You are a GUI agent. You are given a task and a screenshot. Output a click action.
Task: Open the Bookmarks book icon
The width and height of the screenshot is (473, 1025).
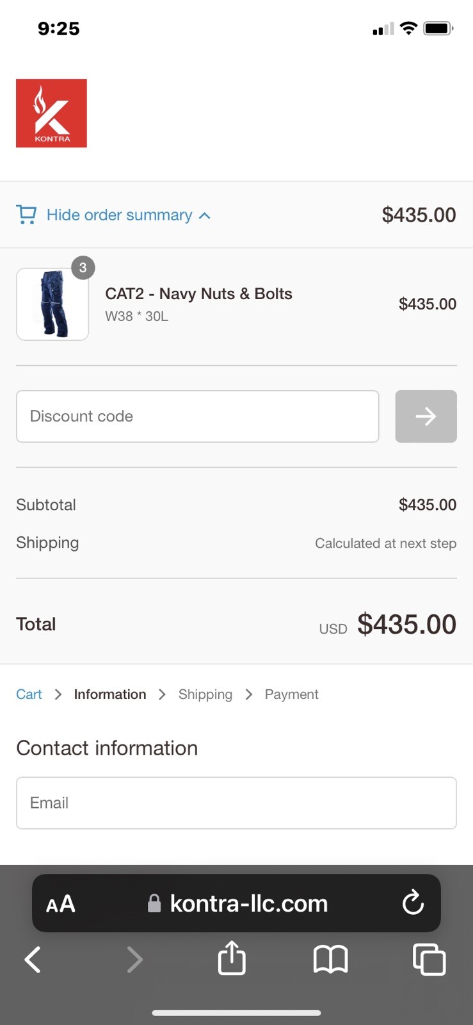pos(330,960)
